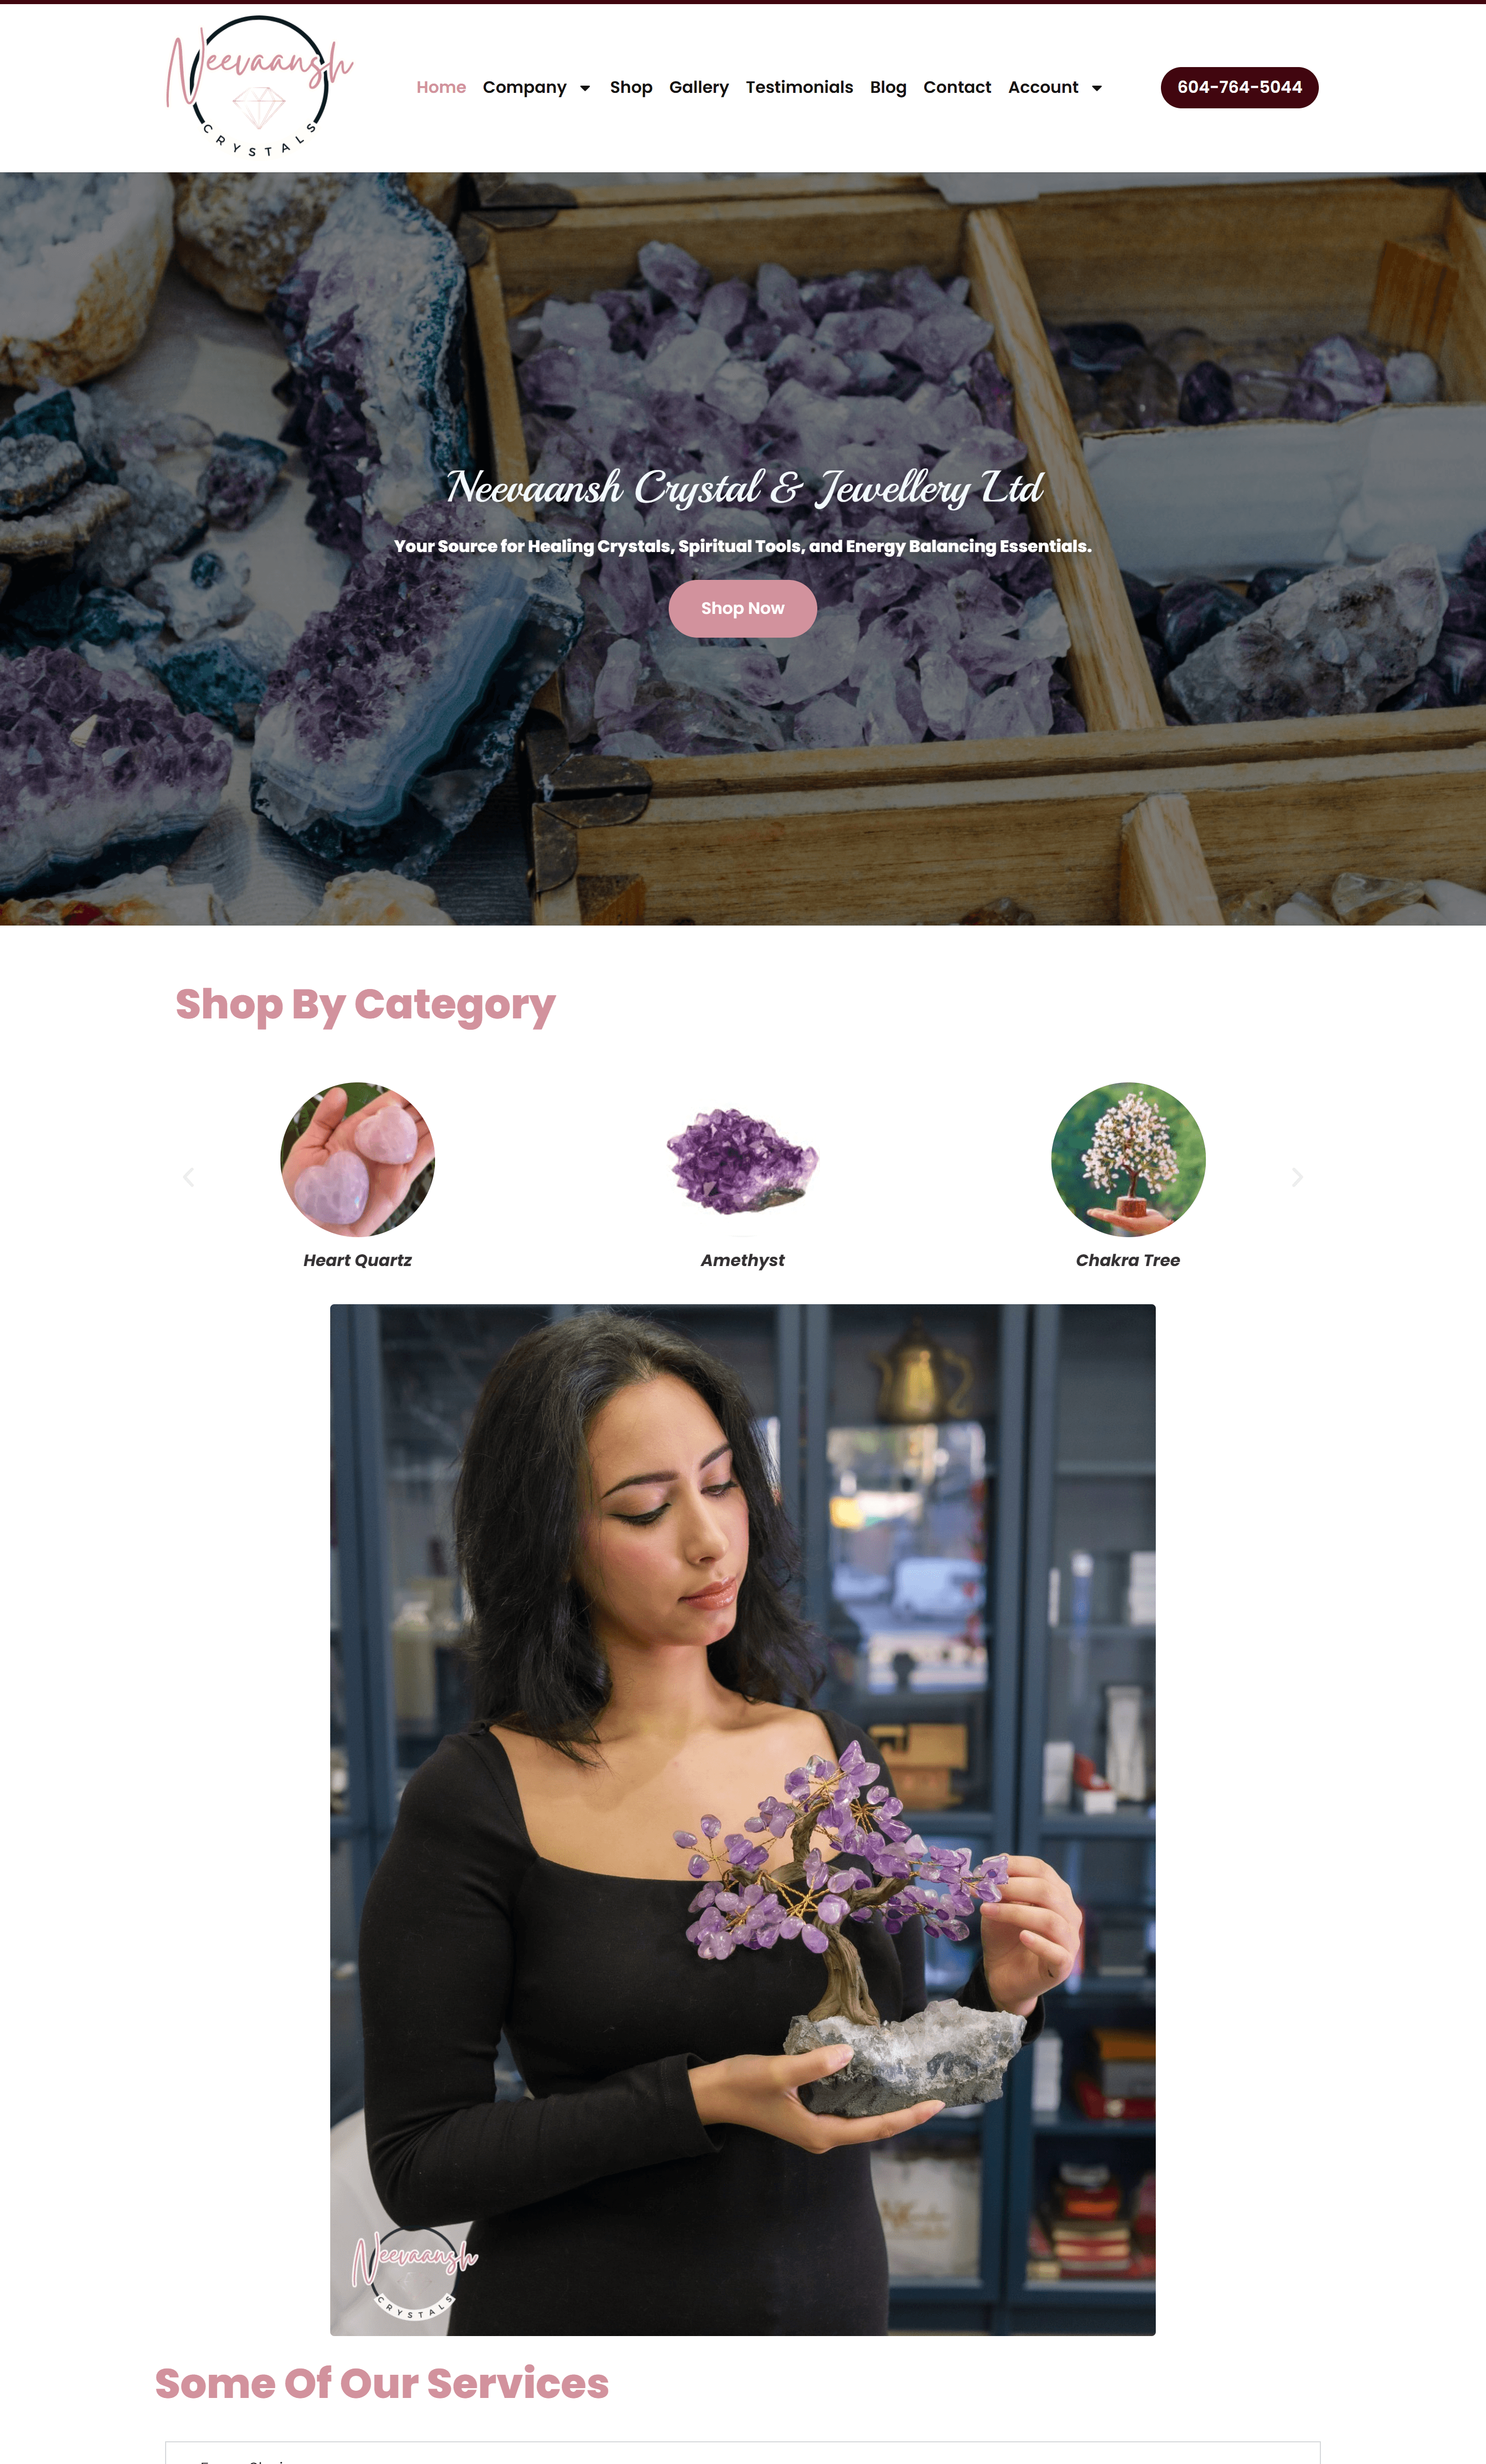Click the Heart Quartz label link
Screen dimensions: 1486x2464
(x=357, y=1260)
